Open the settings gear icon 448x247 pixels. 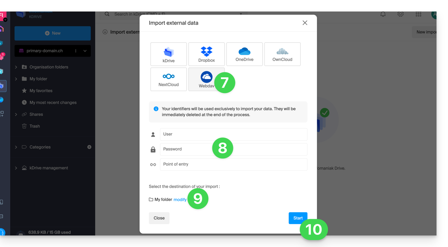(x=400, y=14)
